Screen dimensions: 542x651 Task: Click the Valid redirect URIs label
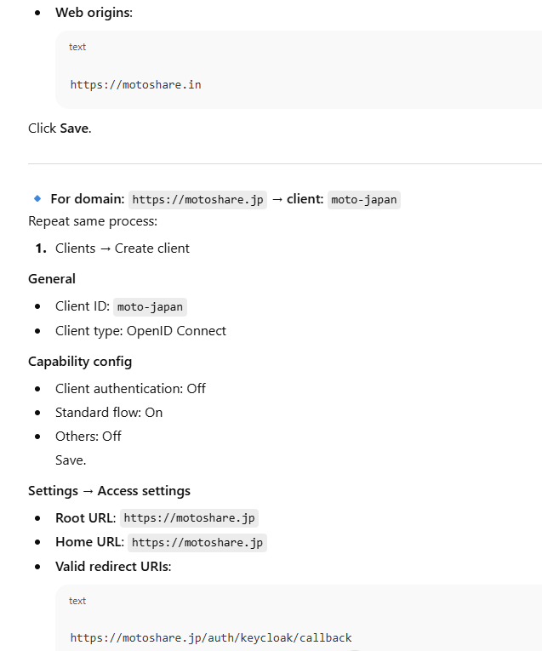pos(113,566)
